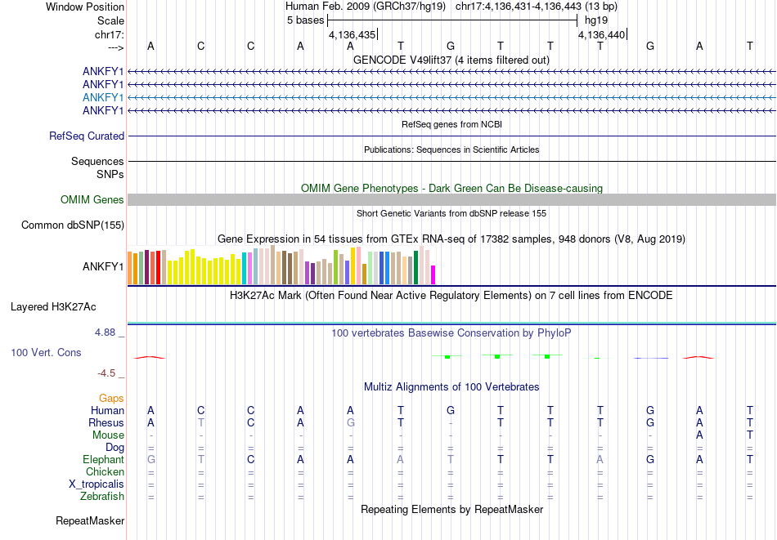Click the hg19 label next to the scale bar
This screenshot has height=540, width=777.
[596, 20]
